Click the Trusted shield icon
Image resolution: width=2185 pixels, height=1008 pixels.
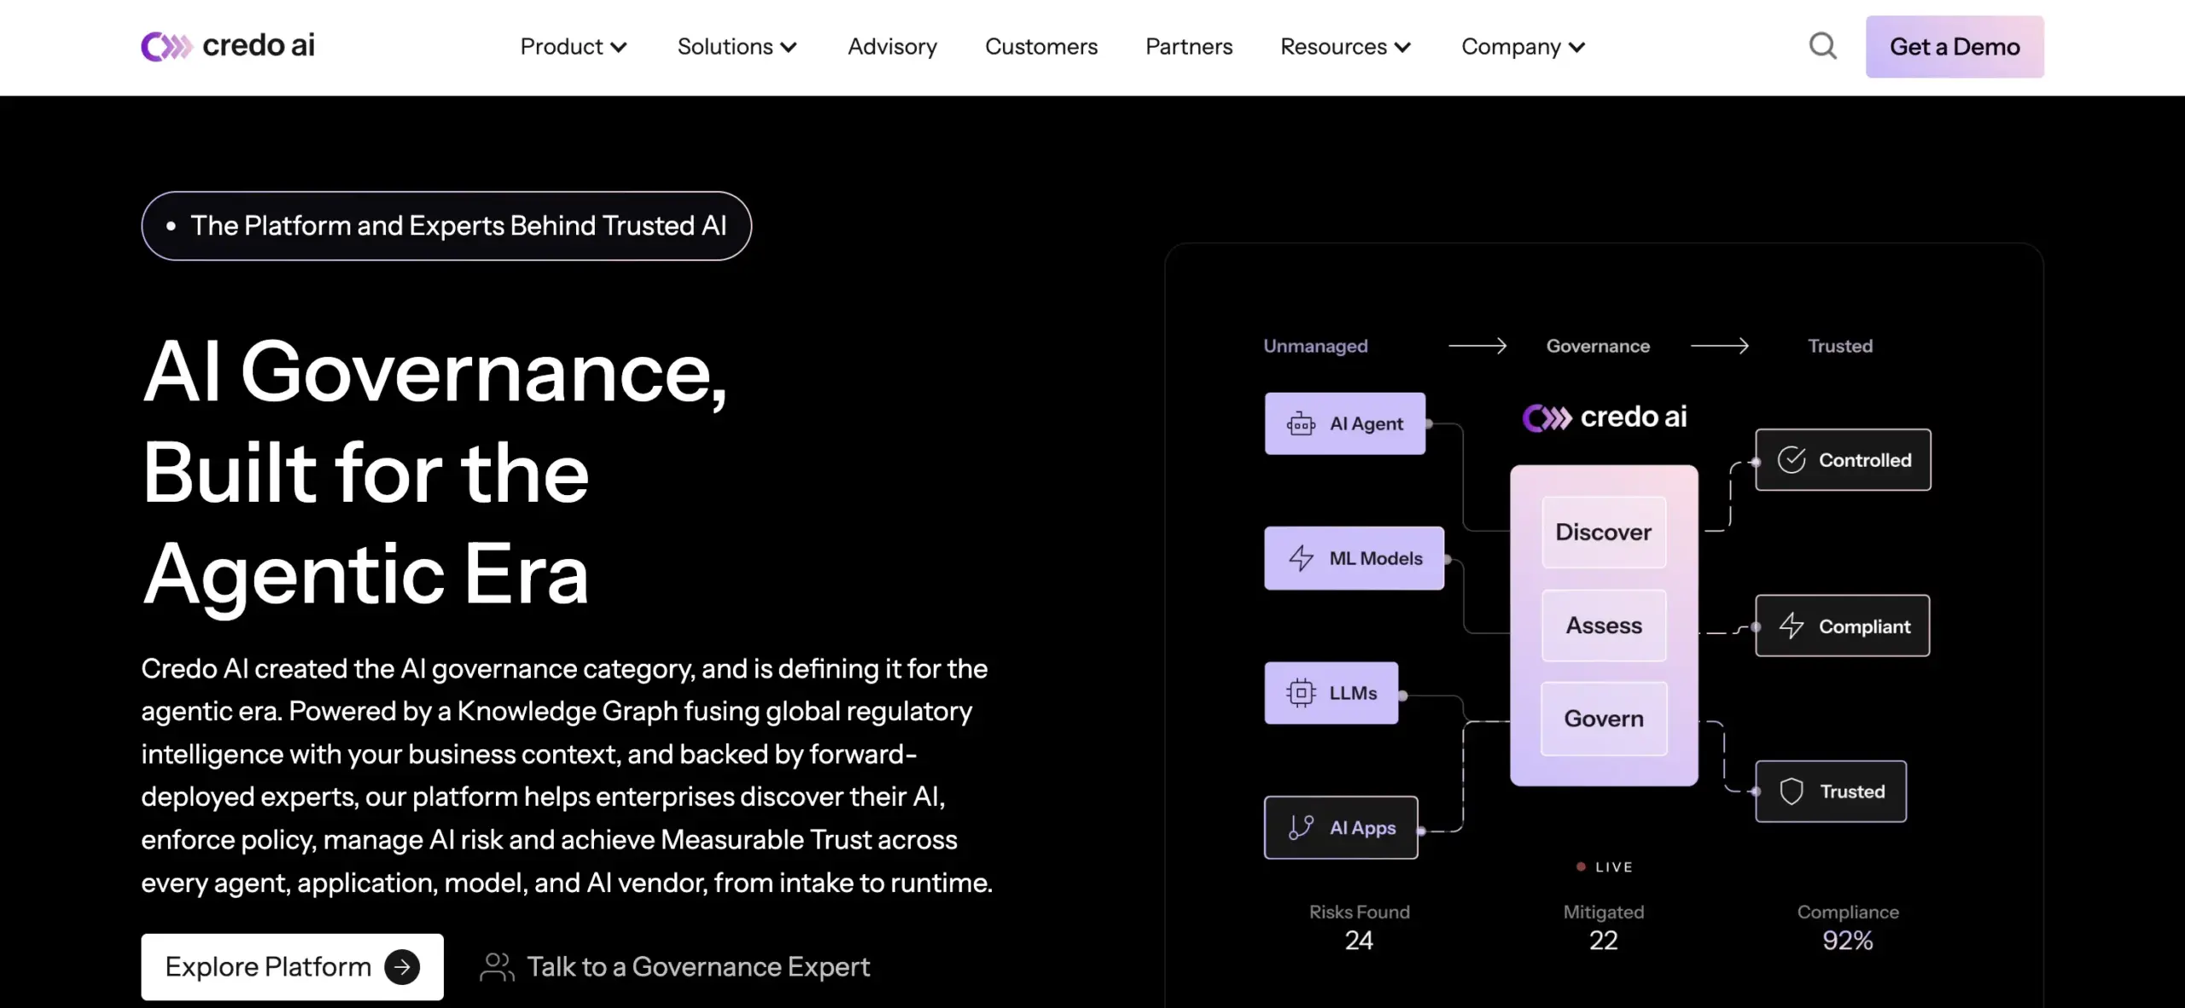[1792, 791]
